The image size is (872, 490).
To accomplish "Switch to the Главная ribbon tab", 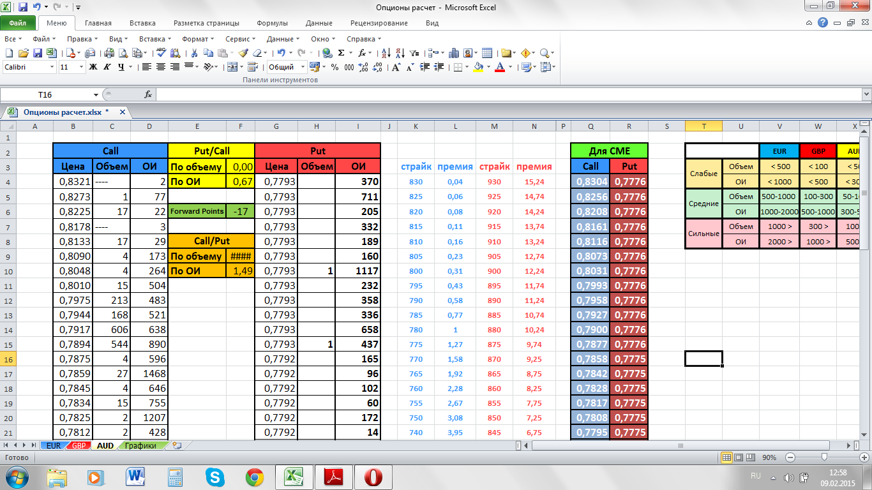I will tap(98, 23).
